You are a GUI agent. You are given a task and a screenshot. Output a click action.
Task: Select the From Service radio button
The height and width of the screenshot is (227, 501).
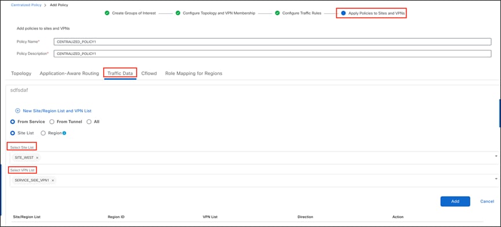pyautogui.click(x=13, y=122)
